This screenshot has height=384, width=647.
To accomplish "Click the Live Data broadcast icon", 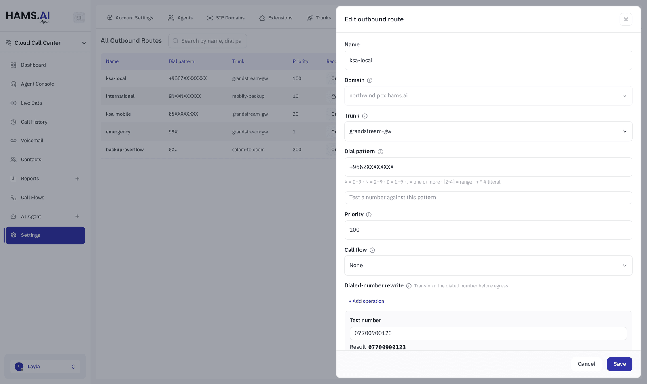I will (13, 103).
